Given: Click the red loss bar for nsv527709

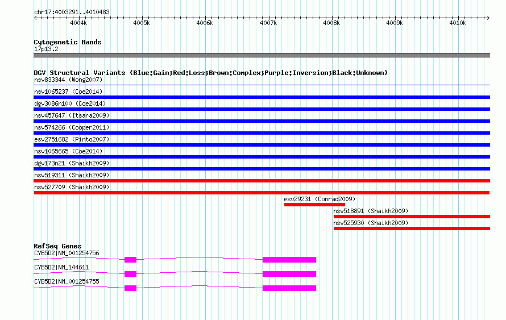Looking at the screenshot, I should tap(262, 193).
